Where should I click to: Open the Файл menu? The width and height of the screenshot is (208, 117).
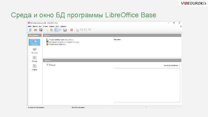coord(29,26)
